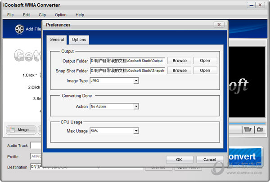Click the snapshot camera icon under preview
The height and width of the screenshot is (182, 270).
(x=260, y=129)
